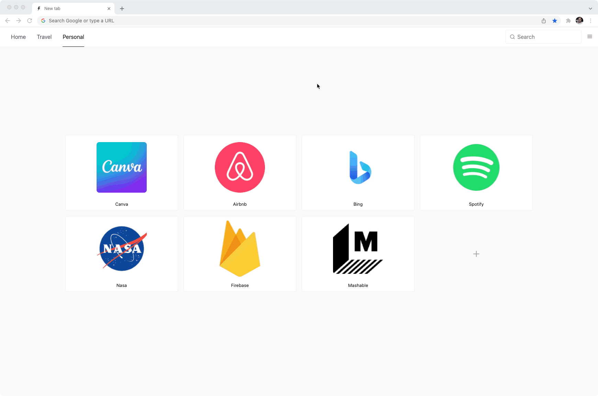This screenshot has width=598, height=396.
Task: Close the New tab tab
Action: 109,9
